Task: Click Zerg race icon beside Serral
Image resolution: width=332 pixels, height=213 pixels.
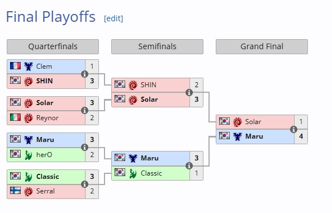Action: (28, 191)
